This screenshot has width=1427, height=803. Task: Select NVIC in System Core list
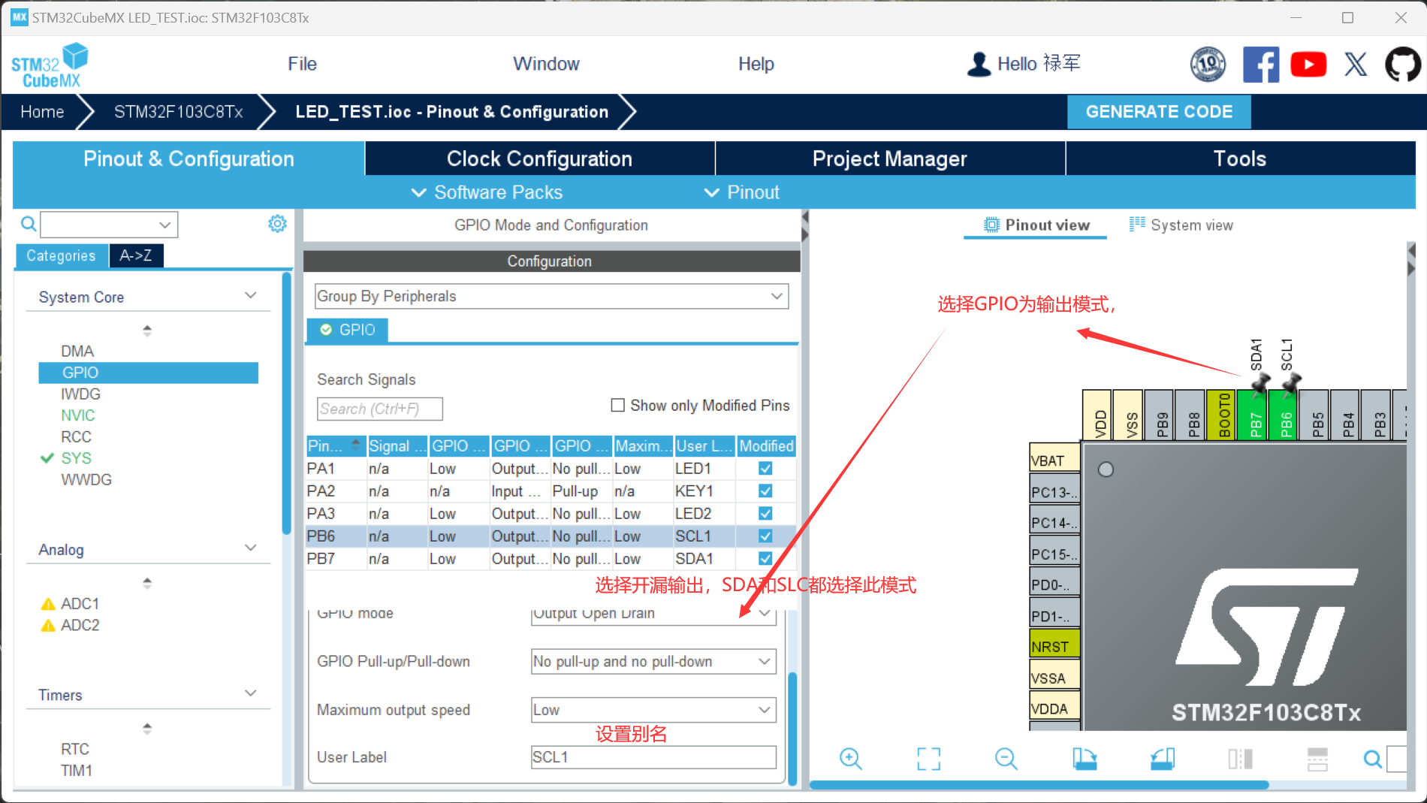pyautogui.click(x=77, y=415)
